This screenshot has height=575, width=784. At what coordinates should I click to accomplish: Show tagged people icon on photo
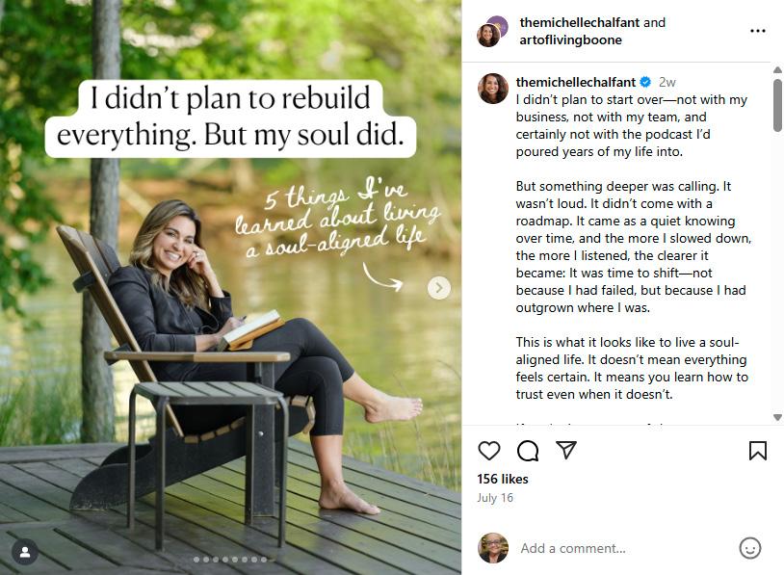(x=25, y=552)
